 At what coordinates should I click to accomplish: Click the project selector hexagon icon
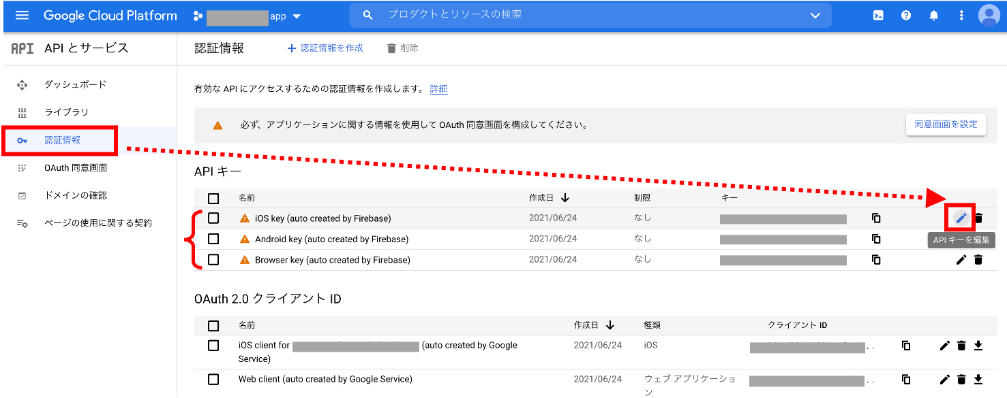[x=198, y=16]
